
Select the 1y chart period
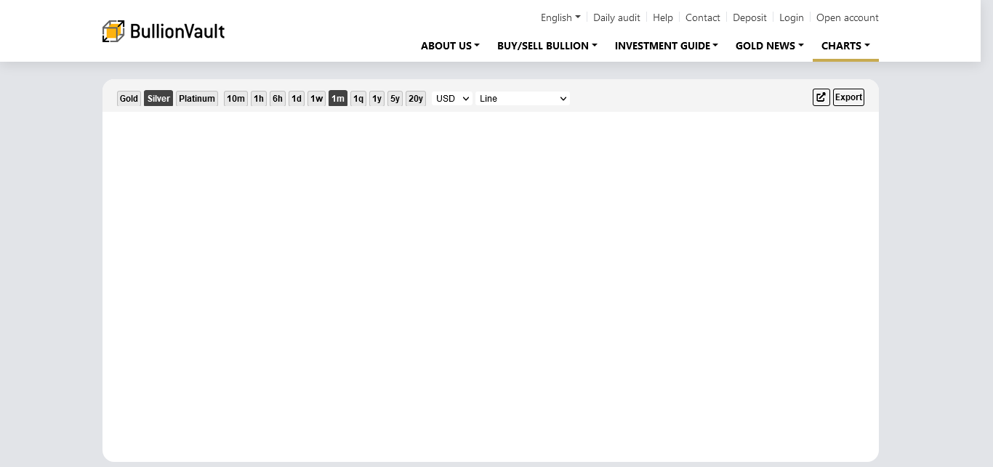click(377, 99)
